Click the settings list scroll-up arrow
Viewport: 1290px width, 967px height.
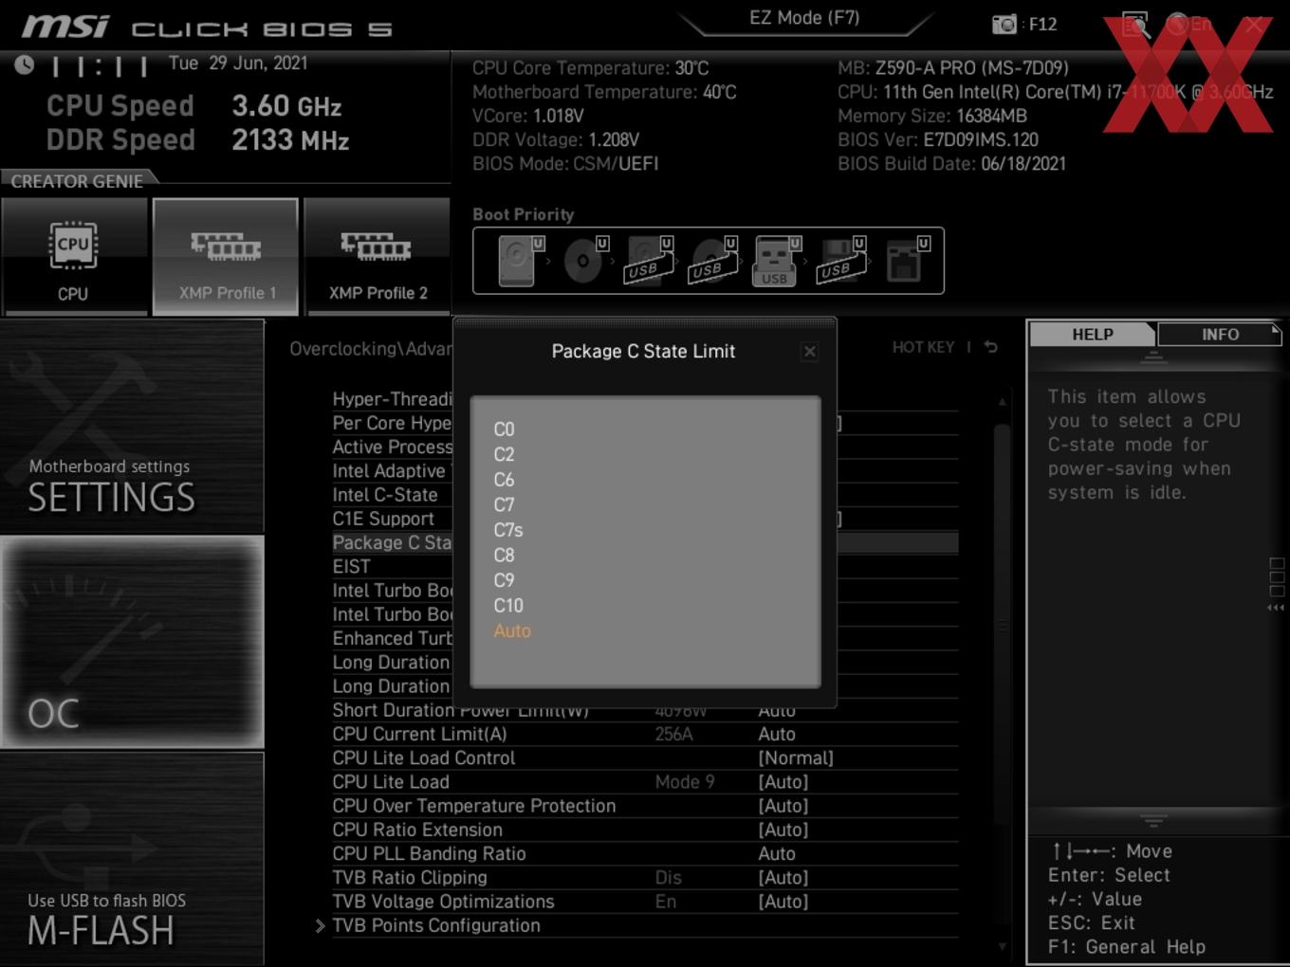click(1003, 402)
